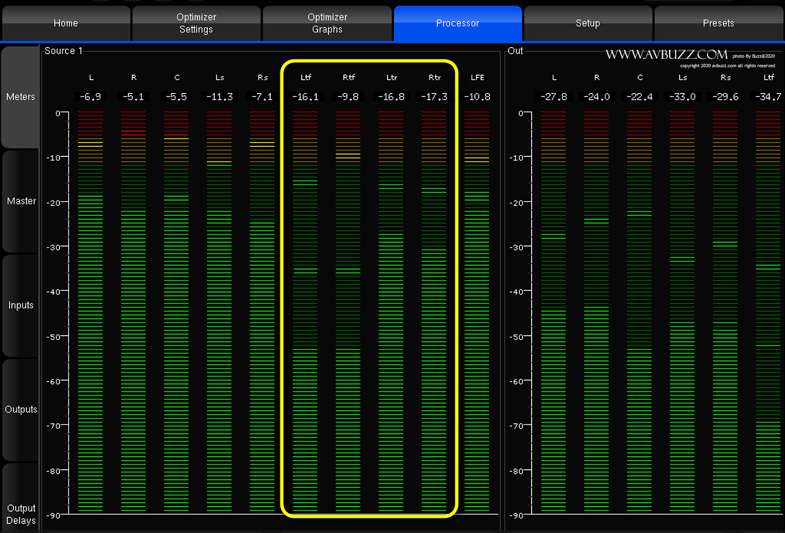This screenshot has height=533, width=785.
Task: Select the Processor tab
Action: [x=458, y=24]
